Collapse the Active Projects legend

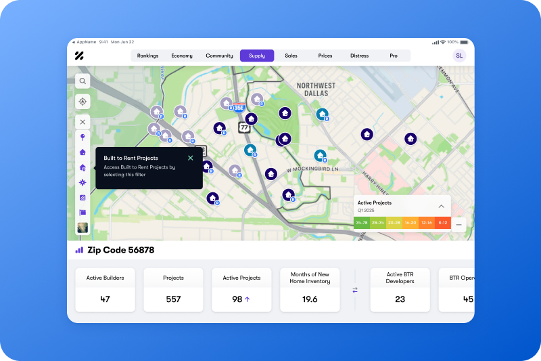click(441, 206)
